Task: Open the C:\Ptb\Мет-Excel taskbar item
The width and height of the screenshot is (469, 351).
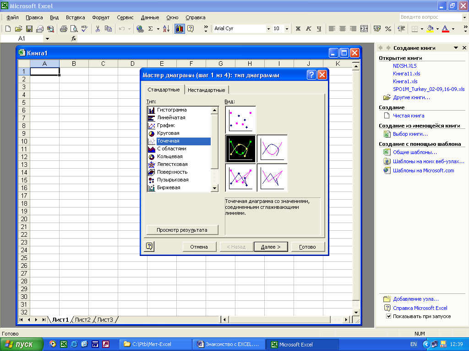Action: coord(155,345)
